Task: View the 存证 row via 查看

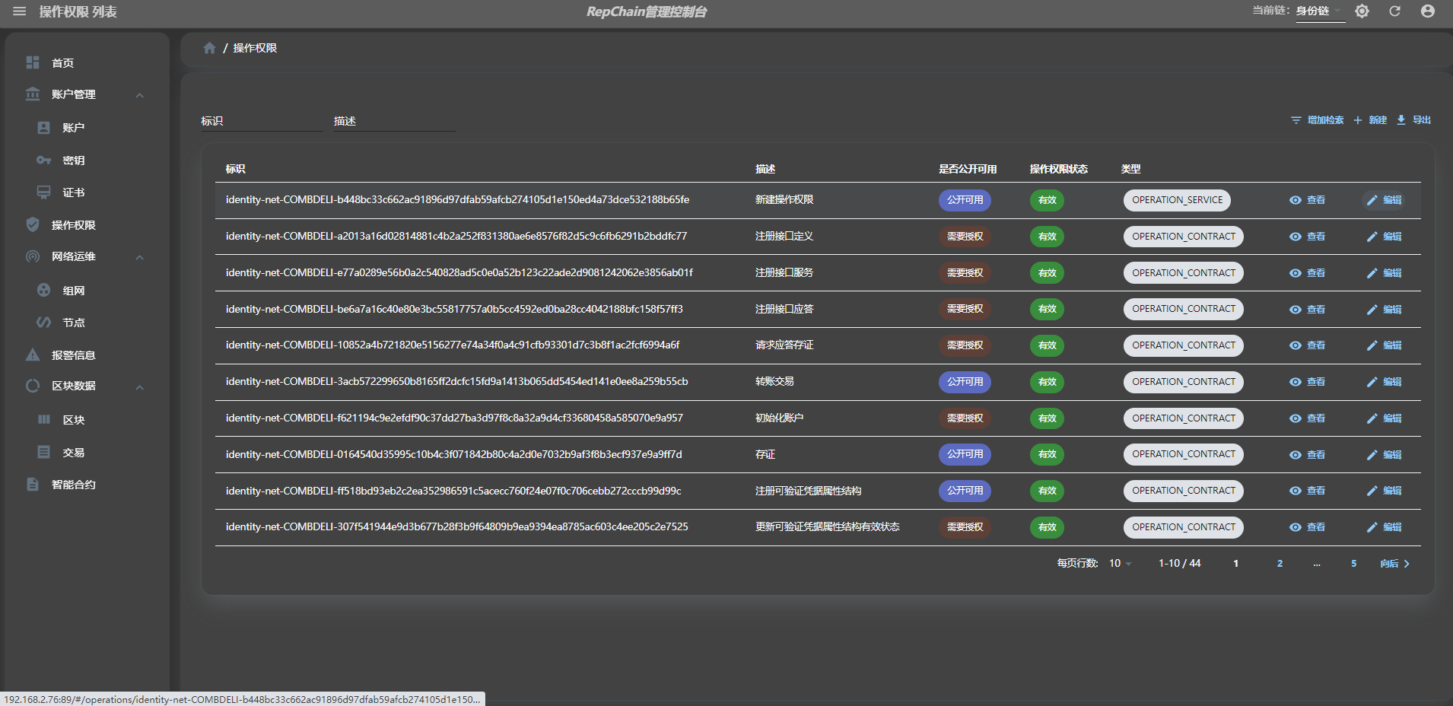Action: coord(1308,455)
